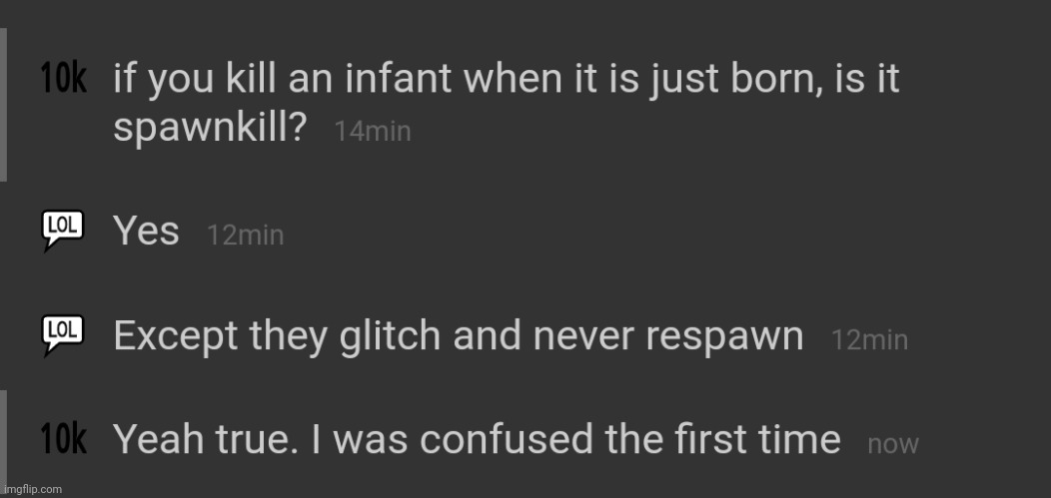
Task: Open the imgflip.com watermark link
Action: [x=32, y=489]
